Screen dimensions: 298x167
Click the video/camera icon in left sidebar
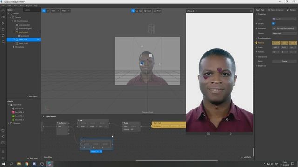(3, 17)
